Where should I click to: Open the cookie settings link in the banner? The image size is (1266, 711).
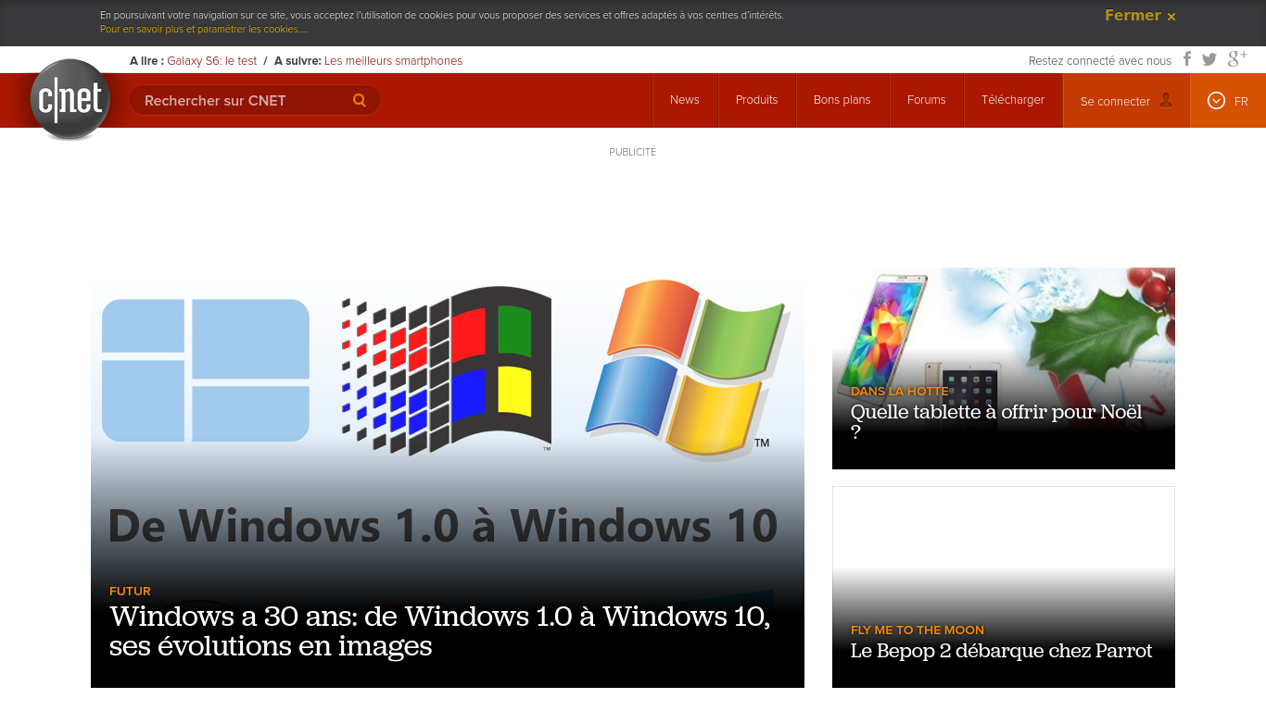pos(204,29)
